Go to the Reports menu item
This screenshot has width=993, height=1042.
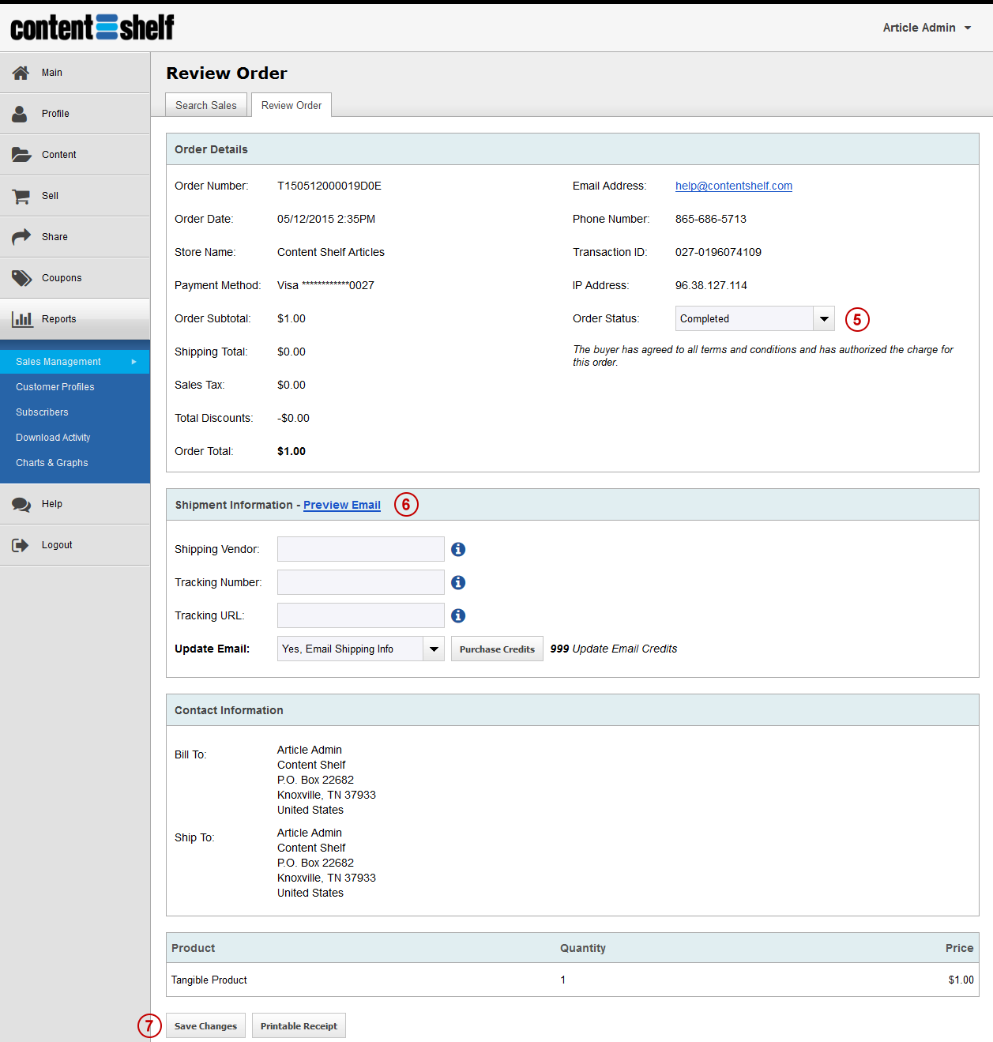(75, 319)
